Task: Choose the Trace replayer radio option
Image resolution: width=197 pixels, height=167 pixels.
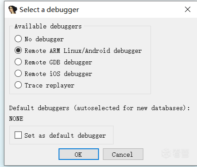Action: pyautogui.click(x=18, y=85)
